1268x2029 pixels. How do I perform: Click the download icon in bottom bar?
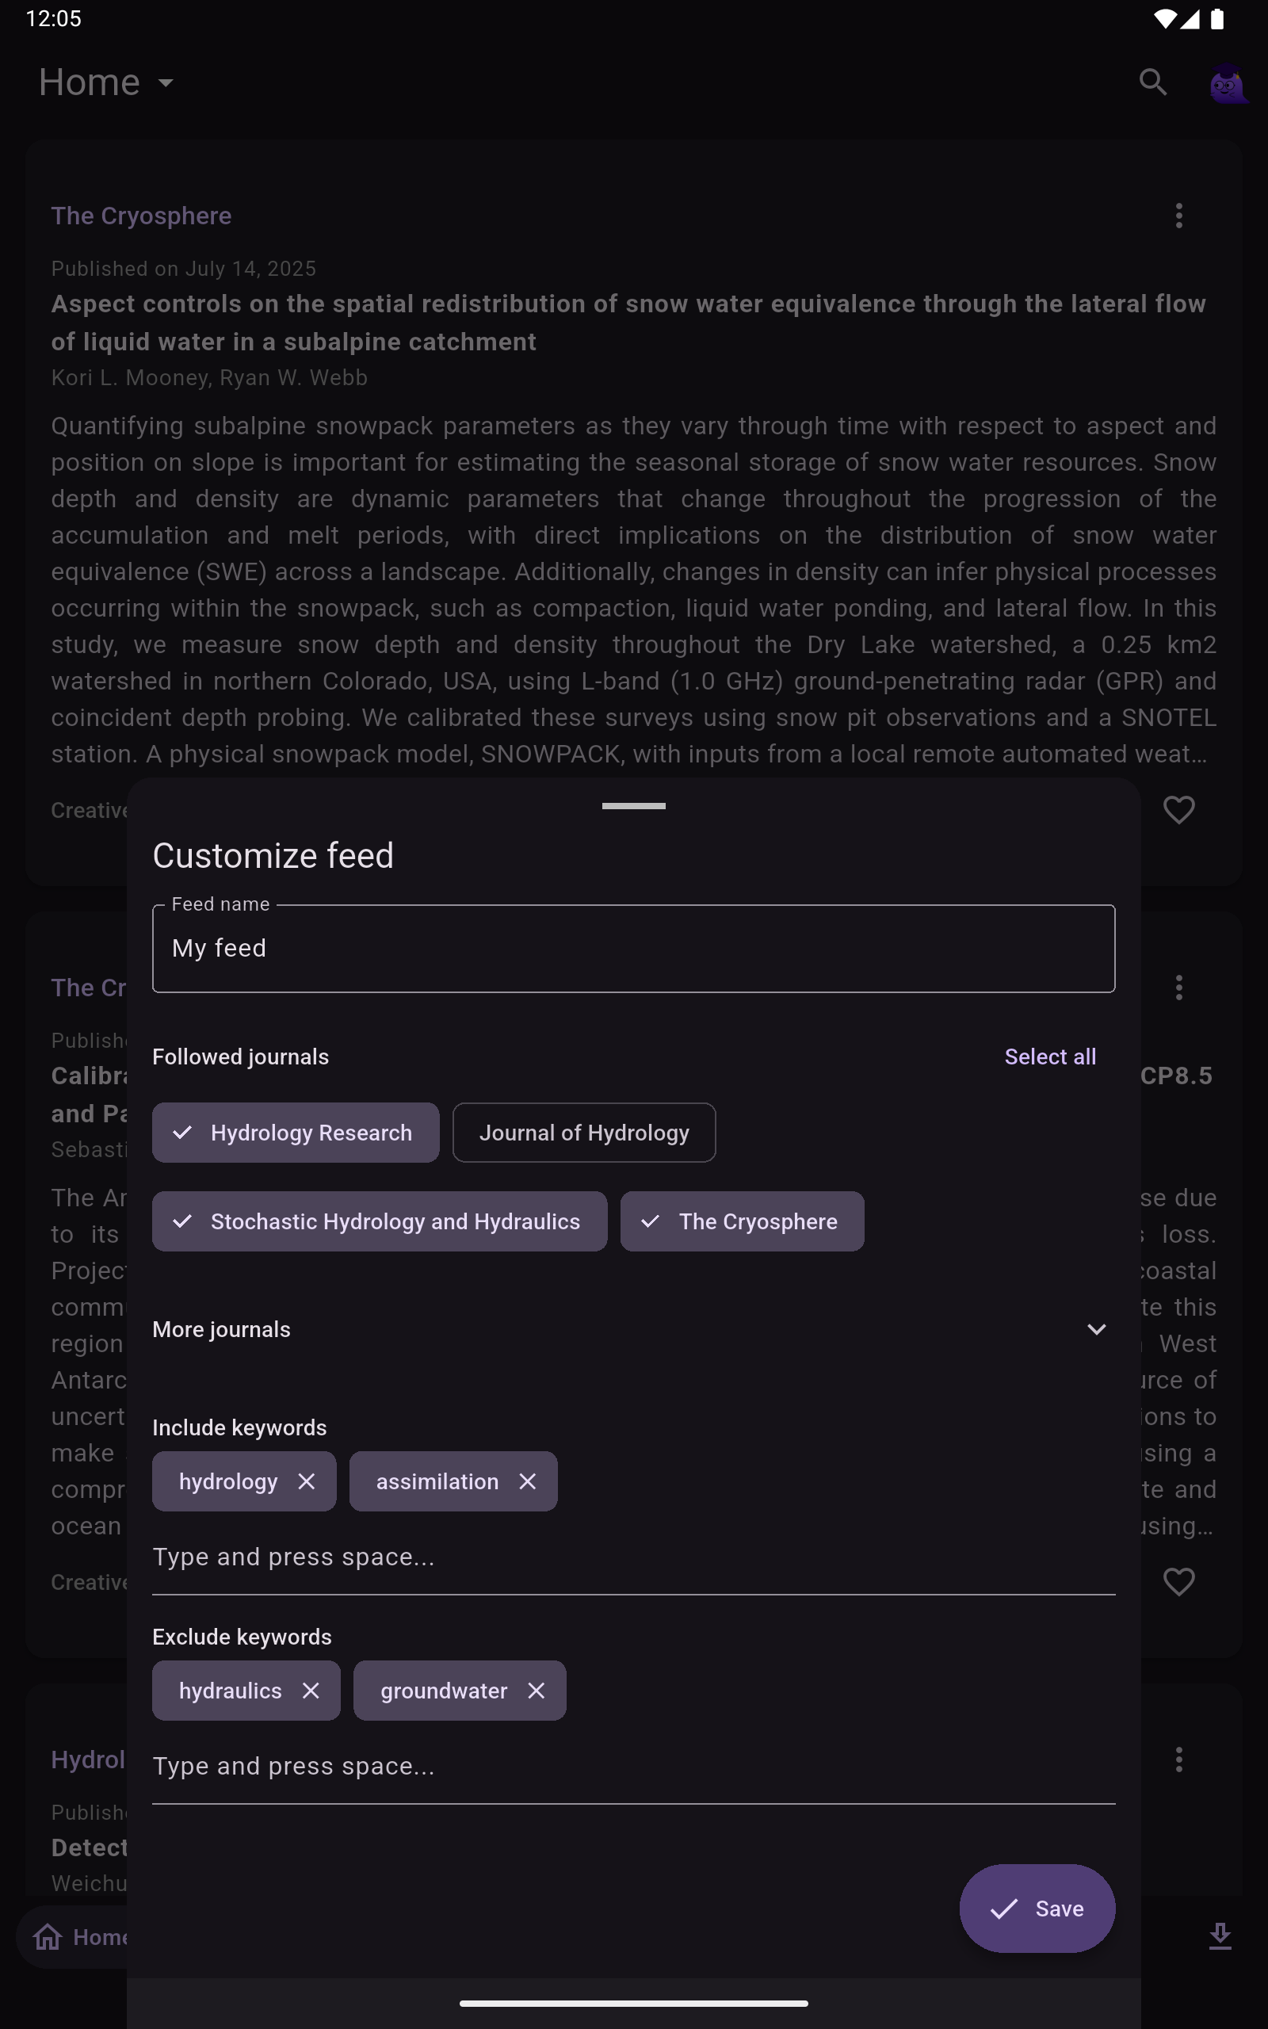pos(1220,1936)
